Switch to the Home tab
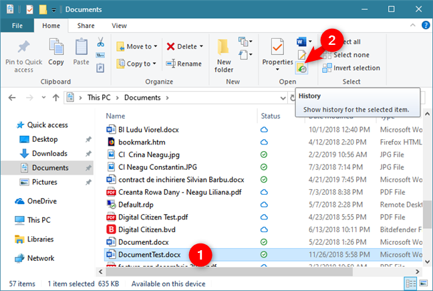The image size is (433, 291). [51, 25]
